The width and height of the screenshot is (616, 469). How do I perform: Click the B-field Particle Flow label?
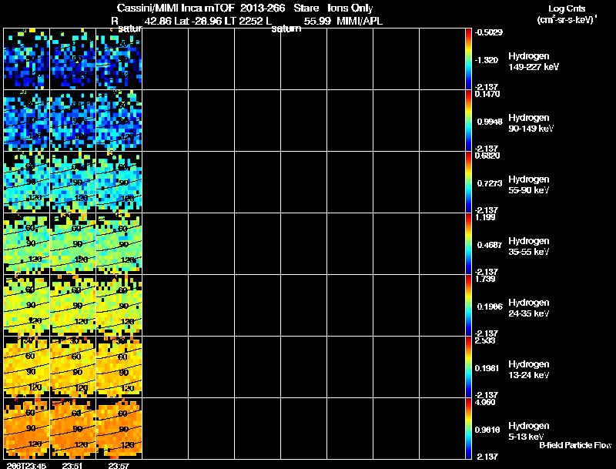click(x=574, y=445)
